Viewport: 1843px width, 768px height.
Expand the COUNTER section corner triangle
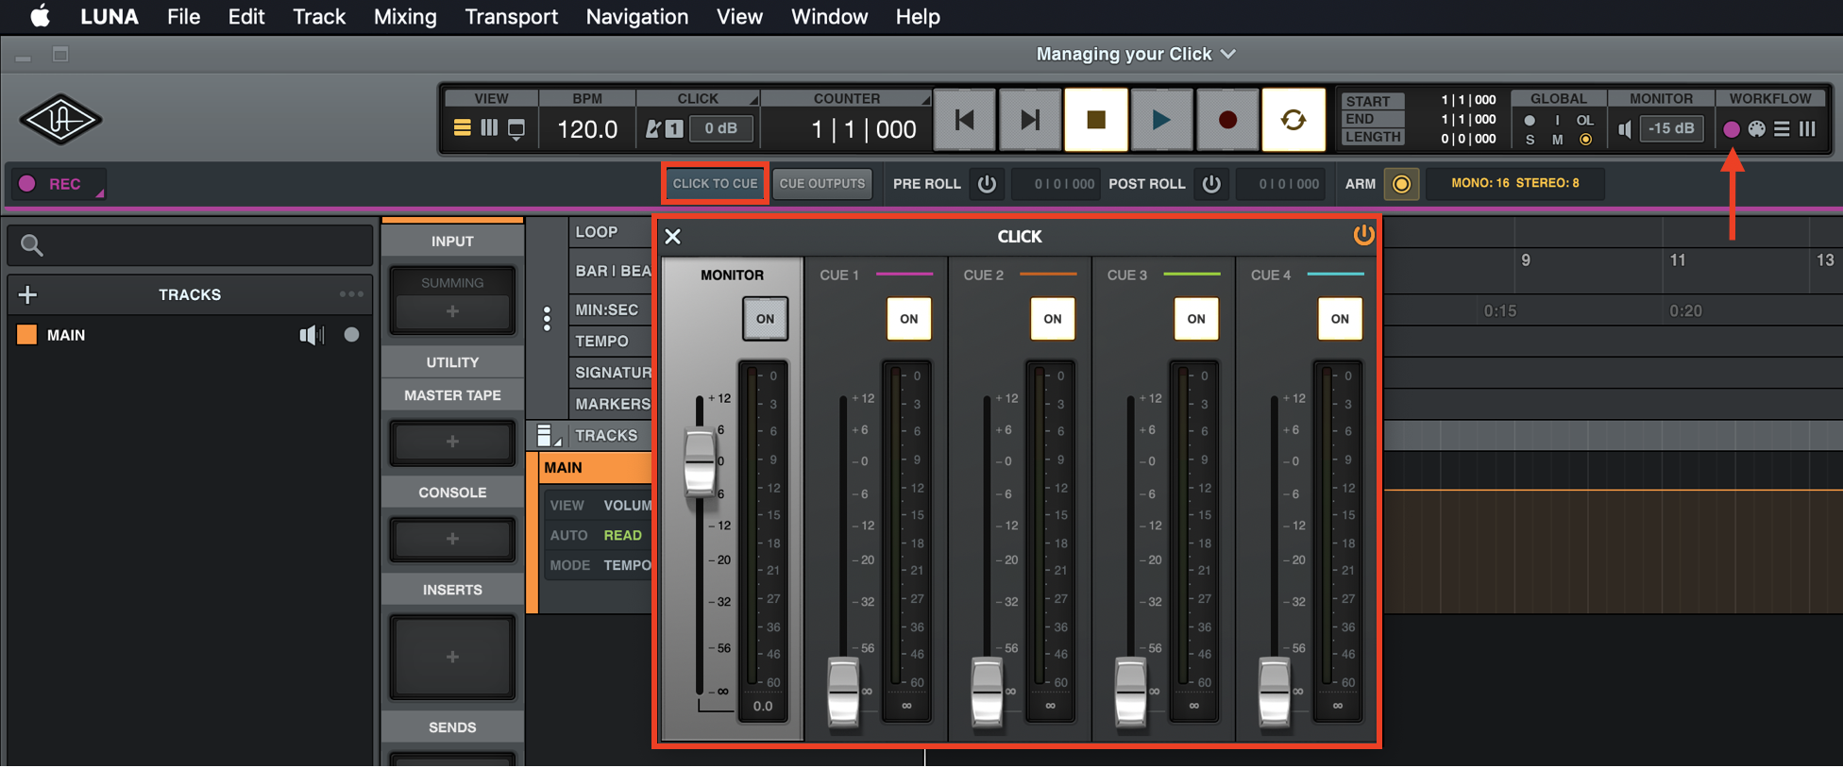coord(925,100)
